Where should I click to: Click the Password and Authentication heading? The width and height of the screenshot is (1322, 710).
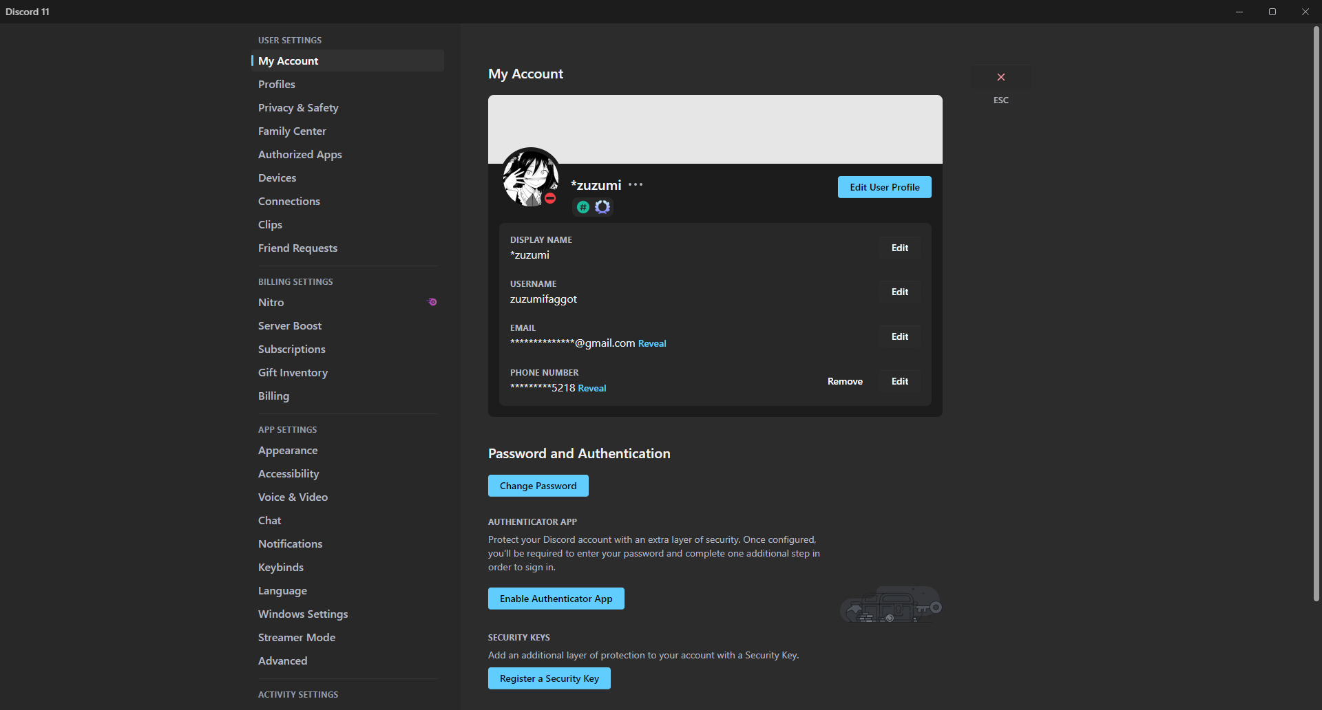click(579, 453)
